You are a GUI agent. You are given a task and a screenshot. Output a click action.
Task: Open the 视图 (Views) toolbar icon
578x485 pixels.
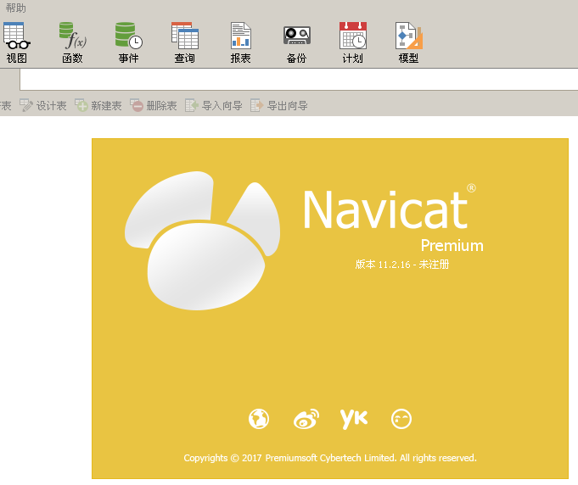tap(17, 42)
